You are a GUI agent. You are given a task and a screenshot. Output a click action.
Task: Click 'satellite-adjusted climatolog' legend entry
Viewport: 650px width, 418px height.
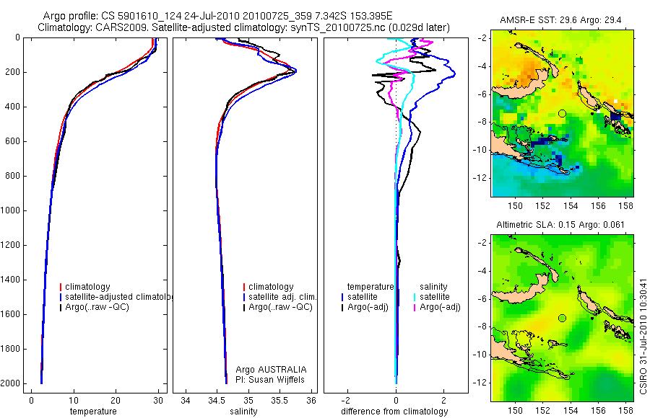point(118,297)
